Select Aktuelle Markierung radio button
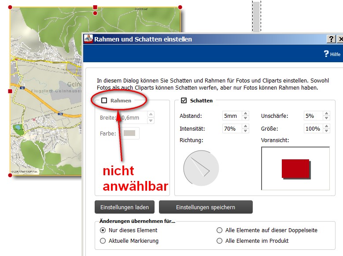The image size is (343, 256). click(x=103, y=241)
